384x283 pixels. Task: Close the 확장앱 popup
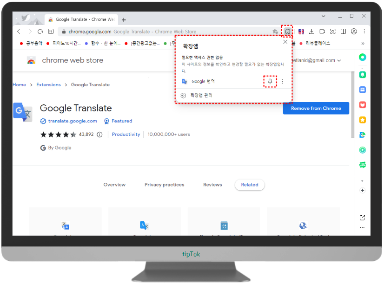[x=285, y=42]
